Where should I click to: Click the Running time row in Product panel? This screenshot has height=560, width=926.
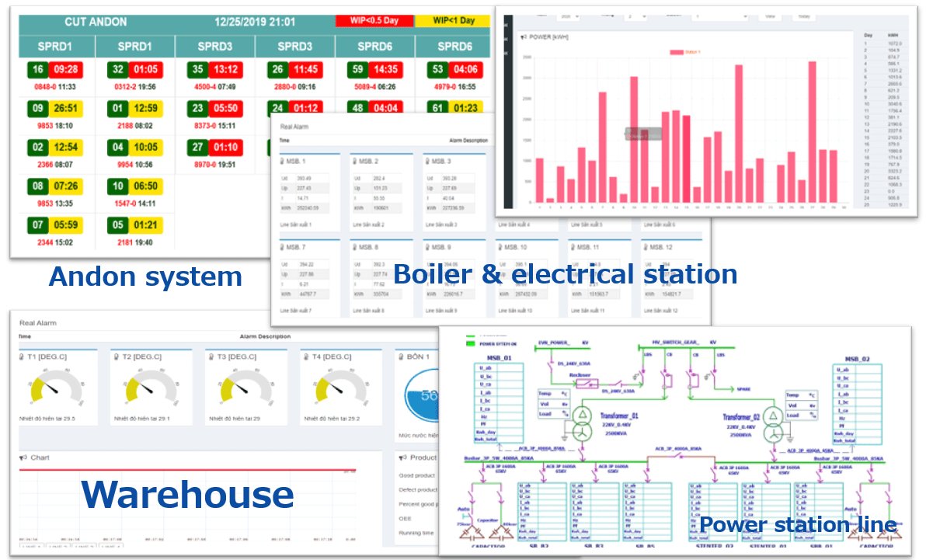(x=417, y=533)
